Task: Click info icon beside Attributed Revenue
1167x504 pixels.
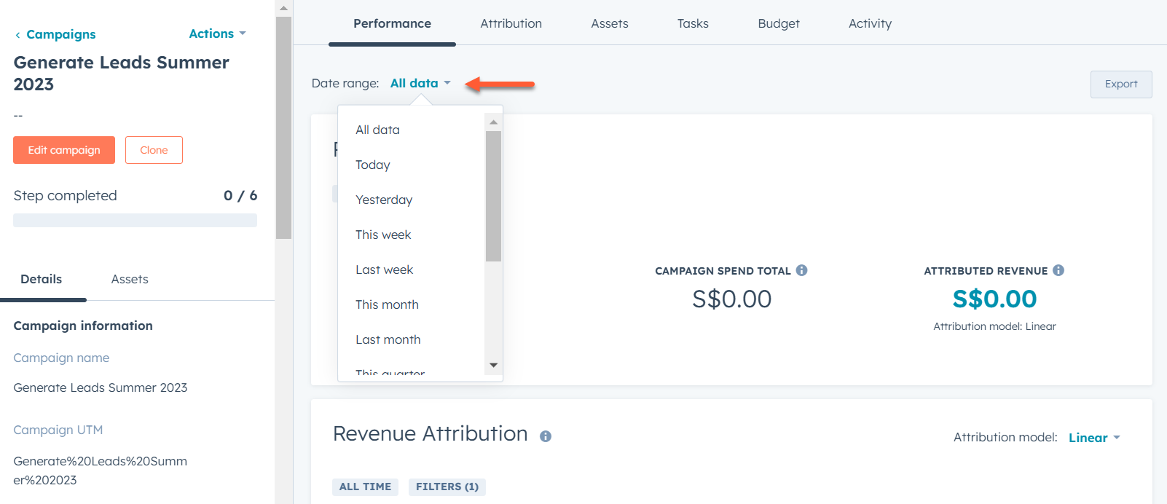Action: [1058, 270]
